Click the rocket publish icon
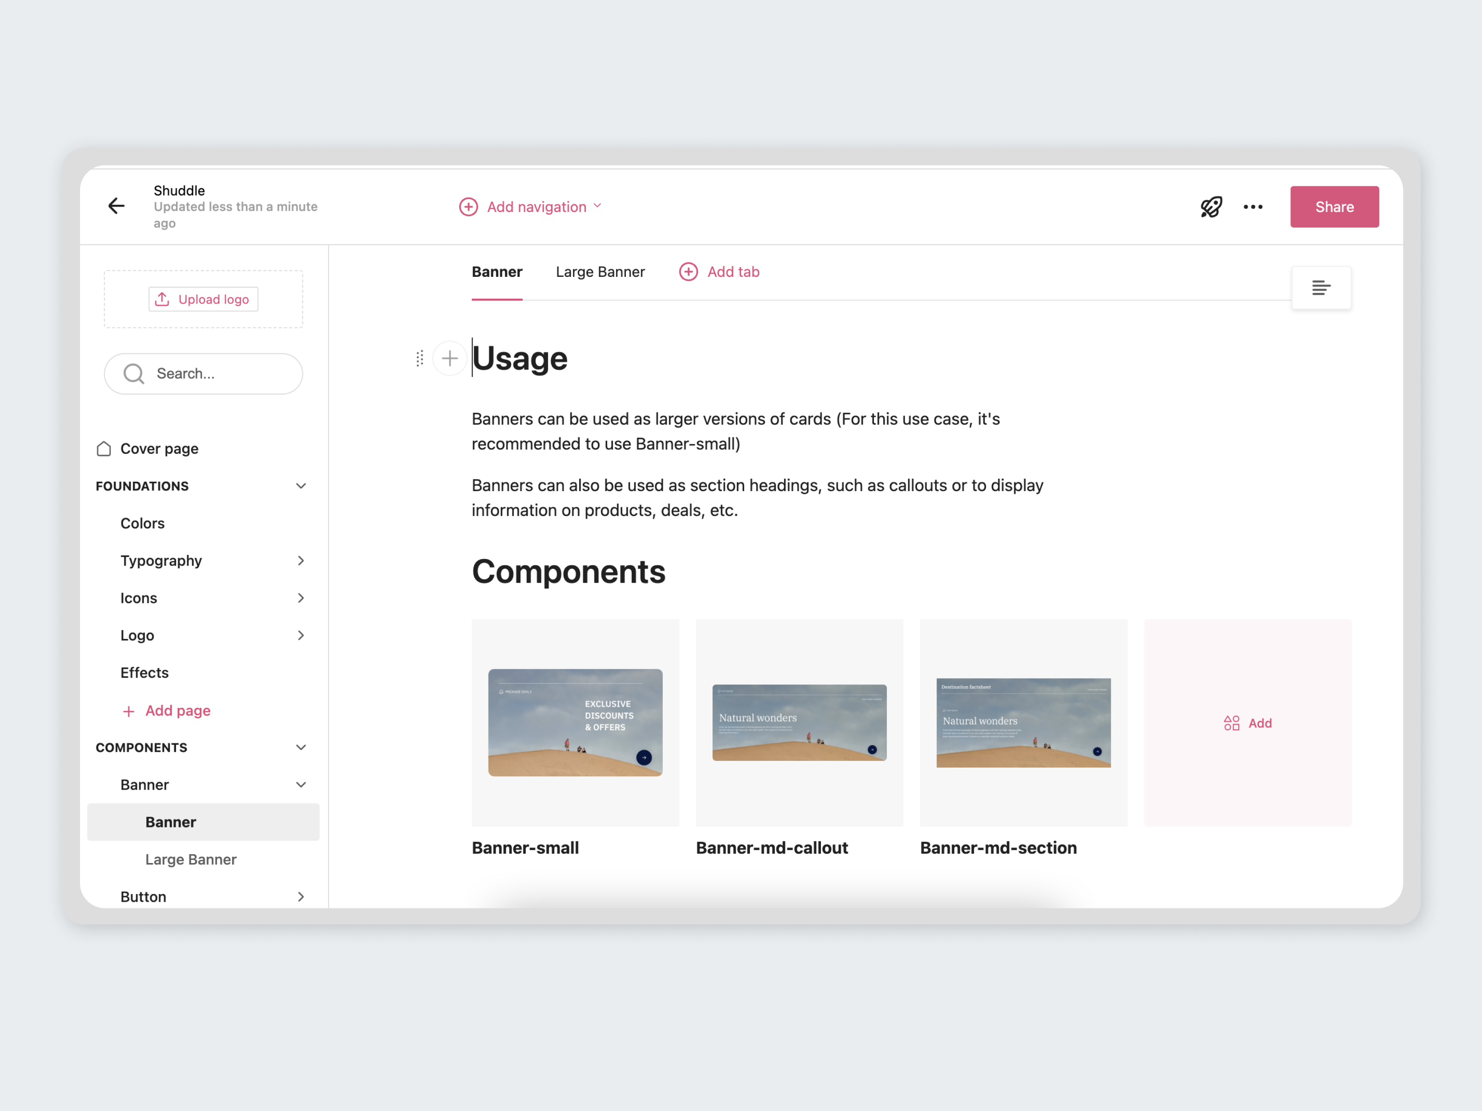Viewport: 1482px width, 1111px height. point(1211,207)
